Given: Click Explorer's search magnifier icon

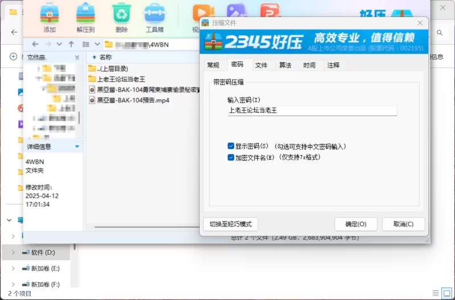Looking at the screenshot, I should pos(440,33).
